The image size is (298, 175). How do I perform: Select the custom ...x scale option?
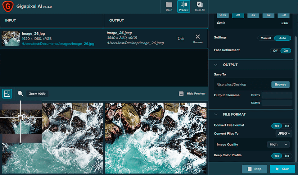click(283, 15)
